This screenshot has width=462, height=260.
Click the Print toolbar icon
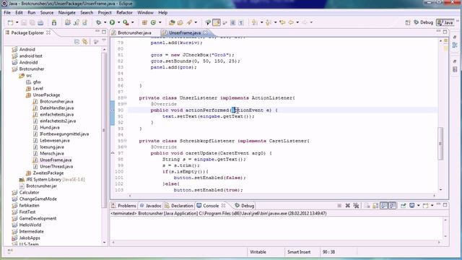click(x=40, y=22)
